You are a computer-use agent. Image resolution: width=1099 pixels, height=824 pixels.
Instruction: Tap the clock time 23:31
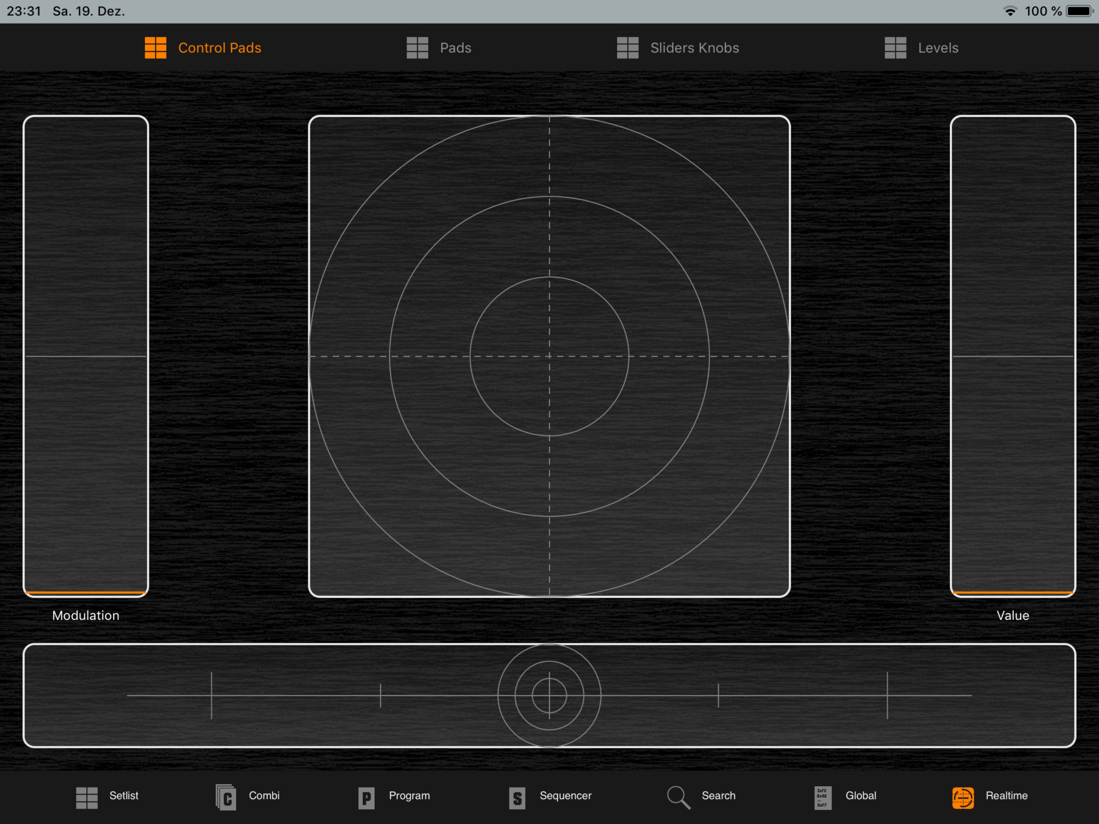point(24,11)
